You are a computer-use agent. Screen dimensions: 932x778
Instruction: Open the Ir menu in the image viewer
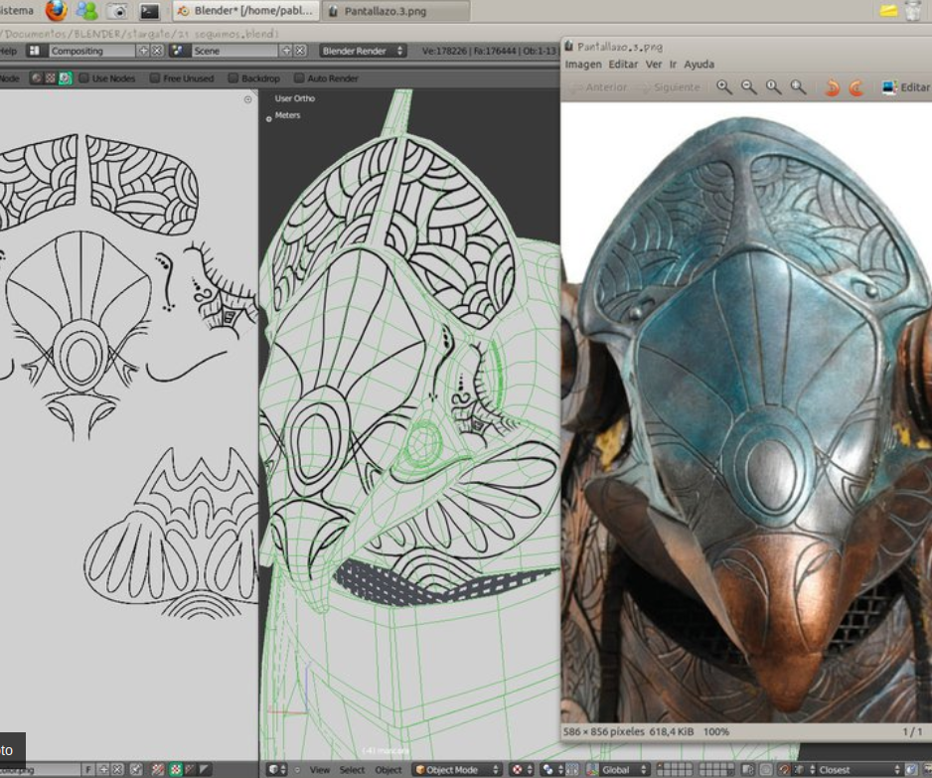pos(673,65)
